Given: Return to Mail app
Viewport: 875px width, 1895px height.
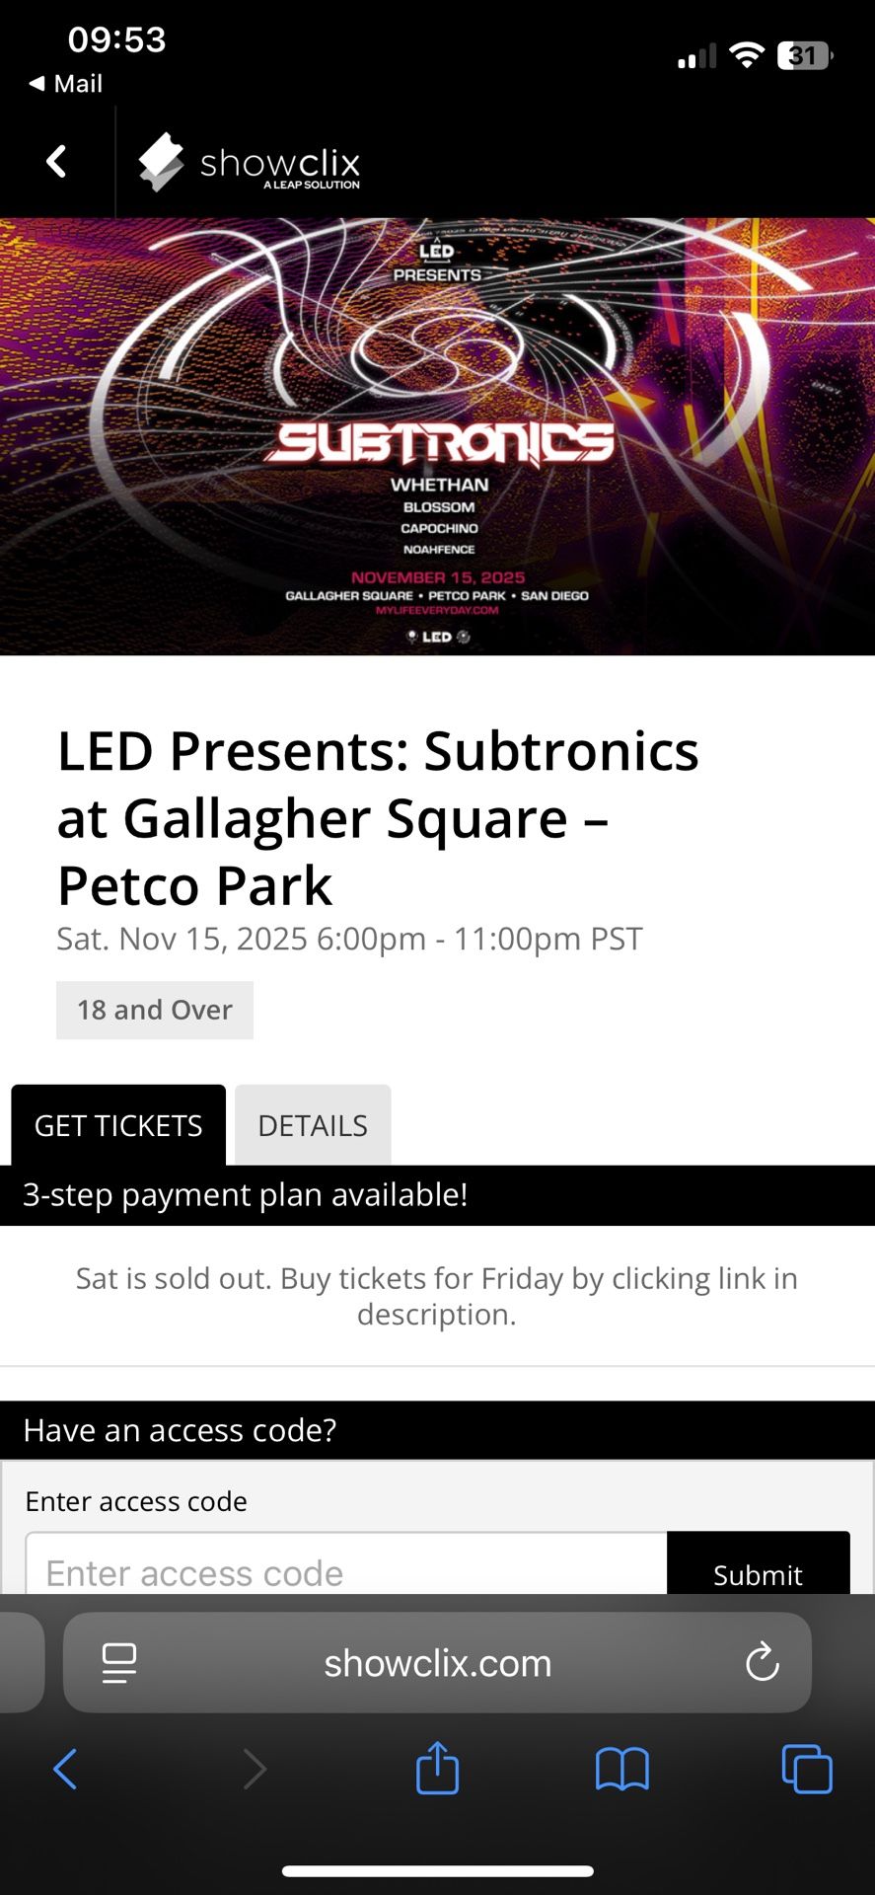Looking at the screenshot, I should 67,84.
